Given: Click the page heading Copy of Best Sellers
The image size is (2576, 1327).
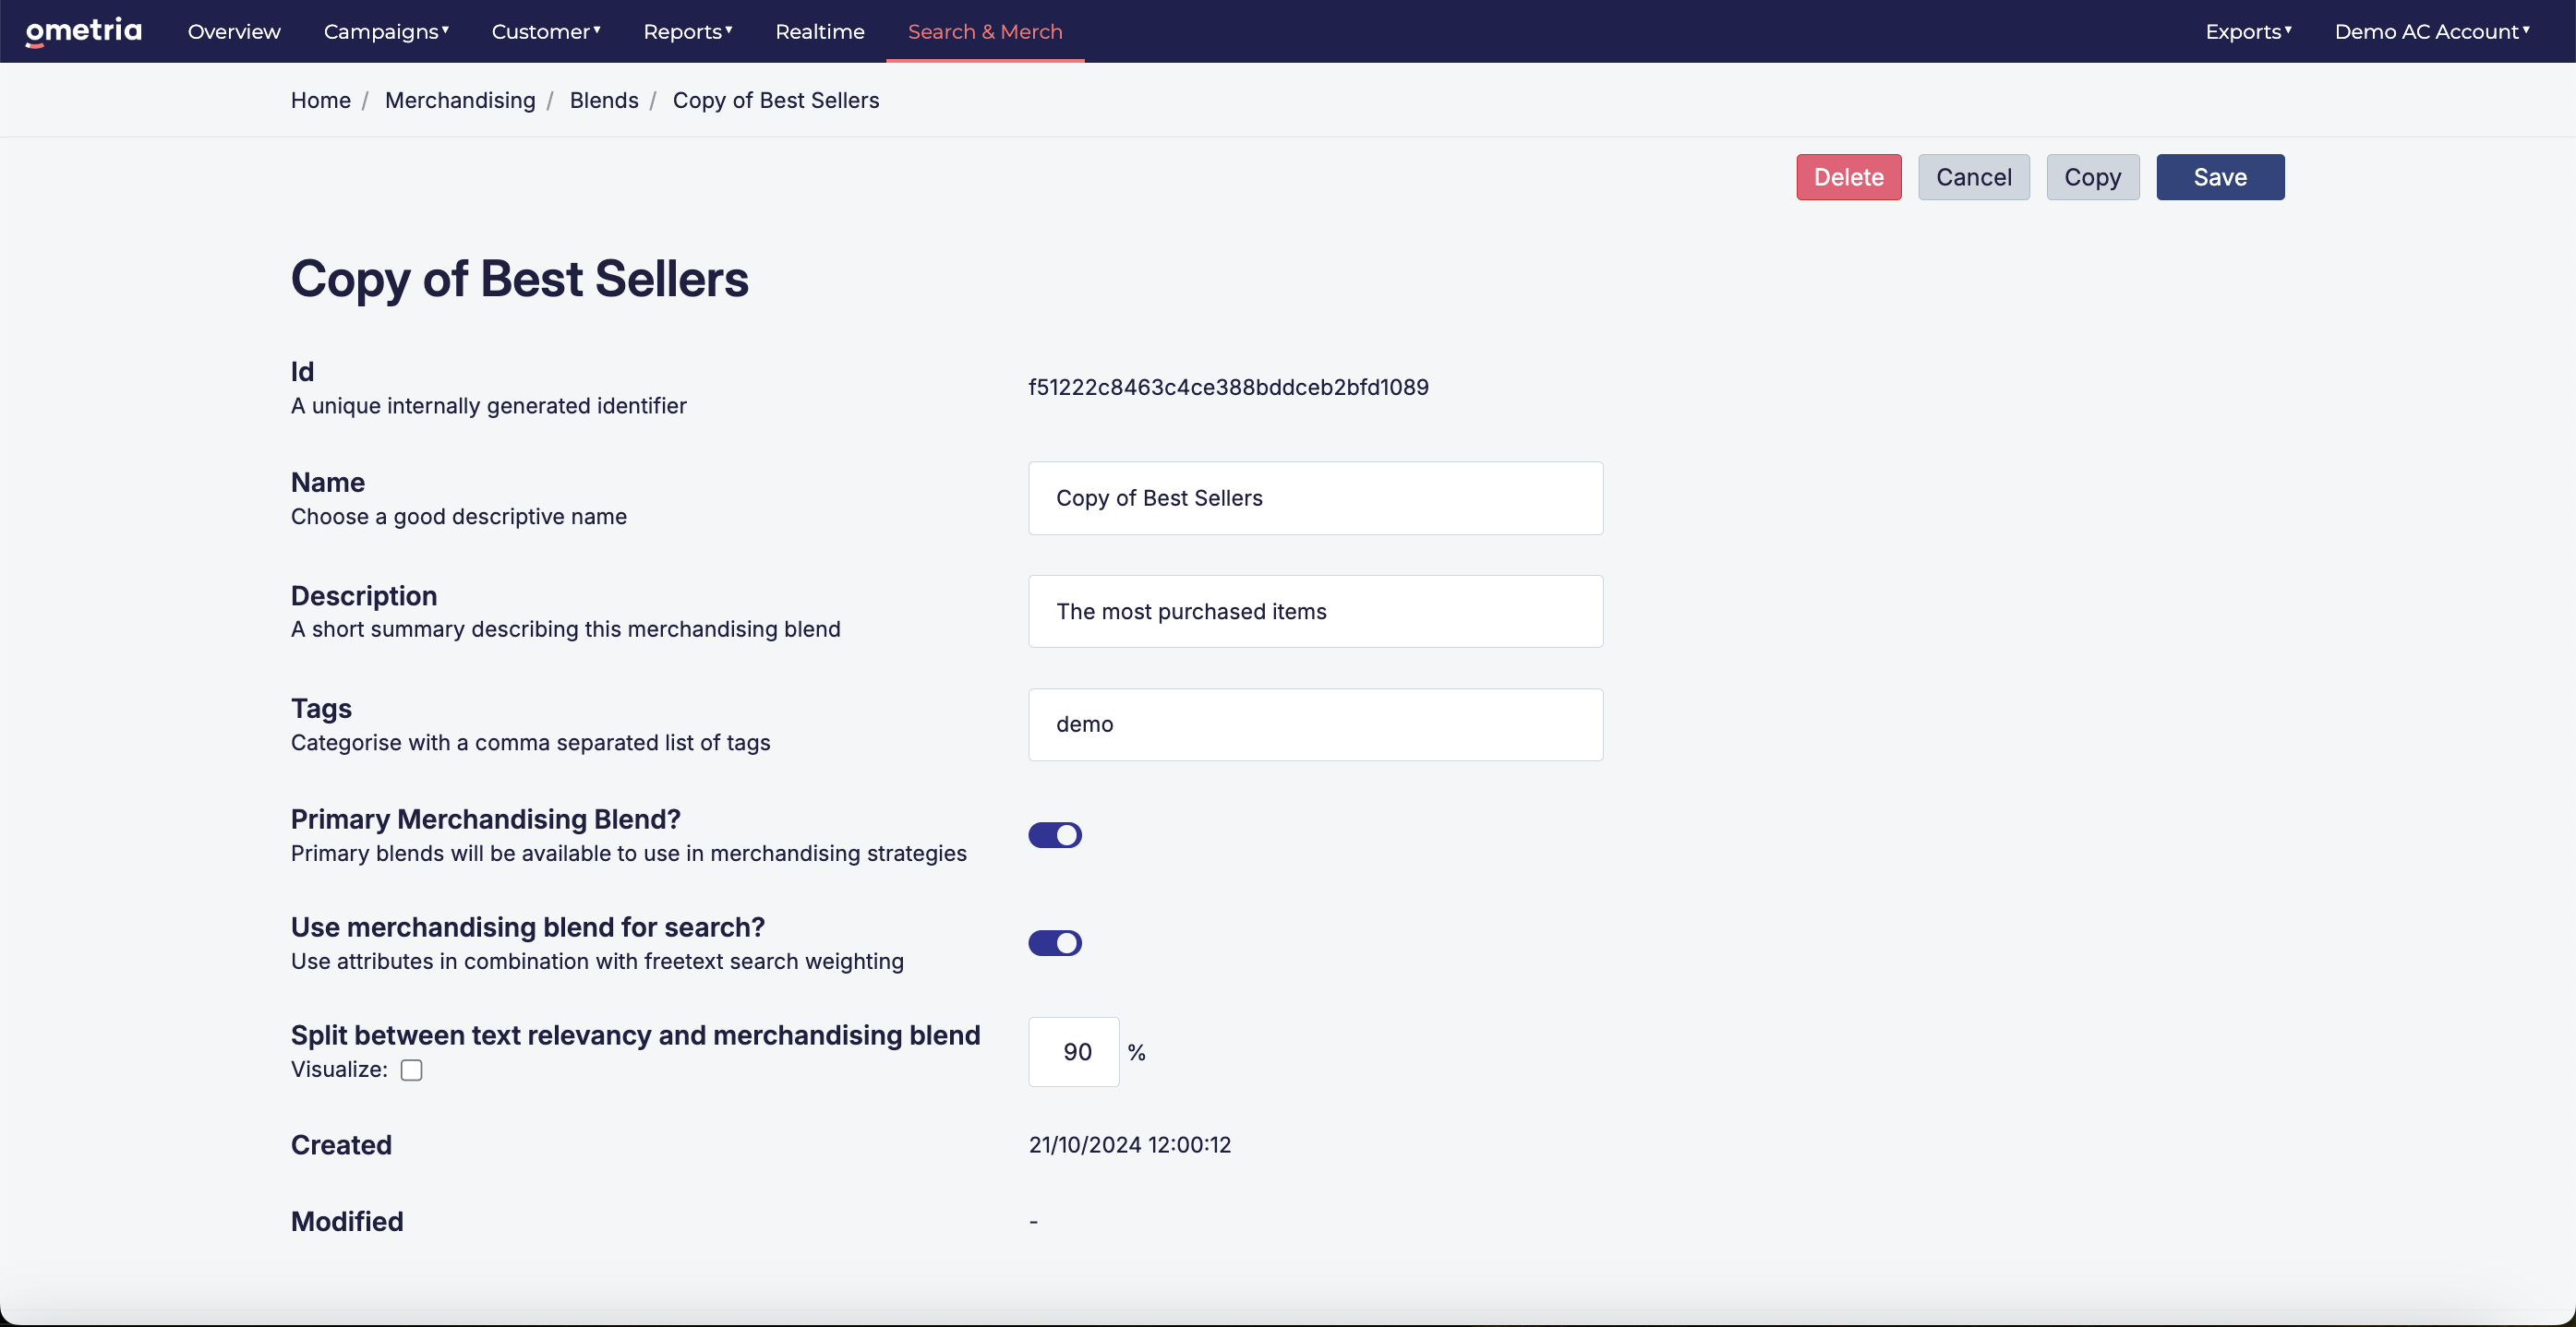Looking at the screenshot, I should pyautogui.click(x=520, y=279).
